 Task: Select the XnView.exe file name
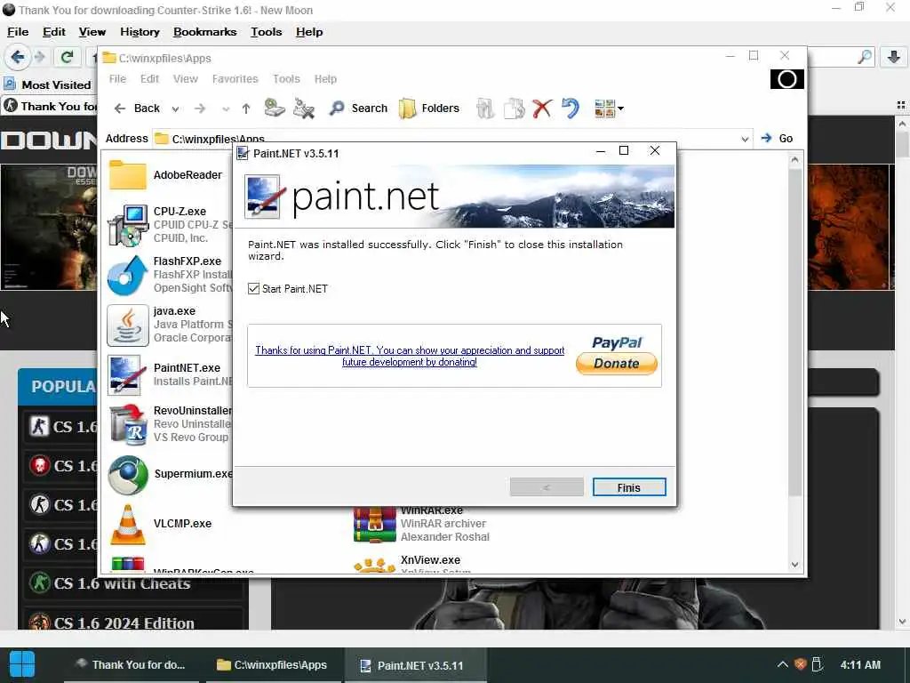(x=430, y=560)
